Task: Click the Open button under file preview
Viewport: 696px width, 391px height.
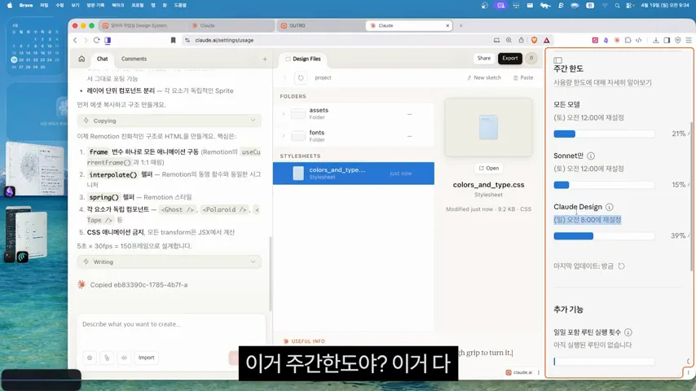Action: pos(489,168)
